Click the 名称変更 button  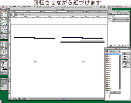(x=126, y=61)
